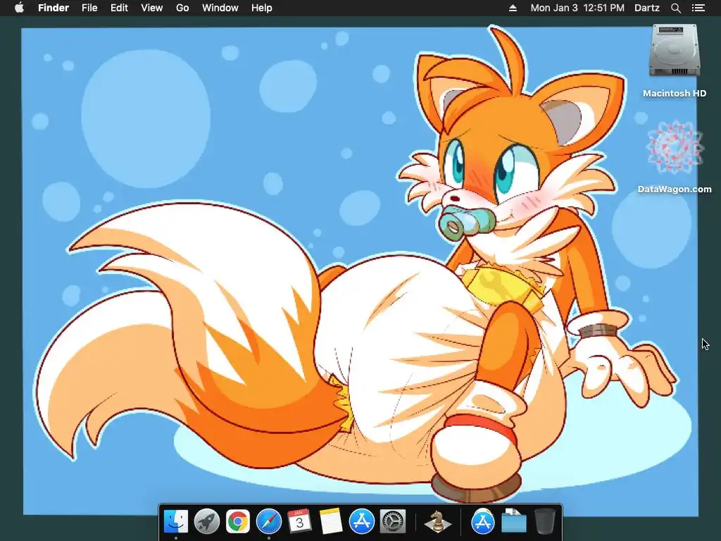
Task: Launch Safari from the Dock
Action: point(268,521)
